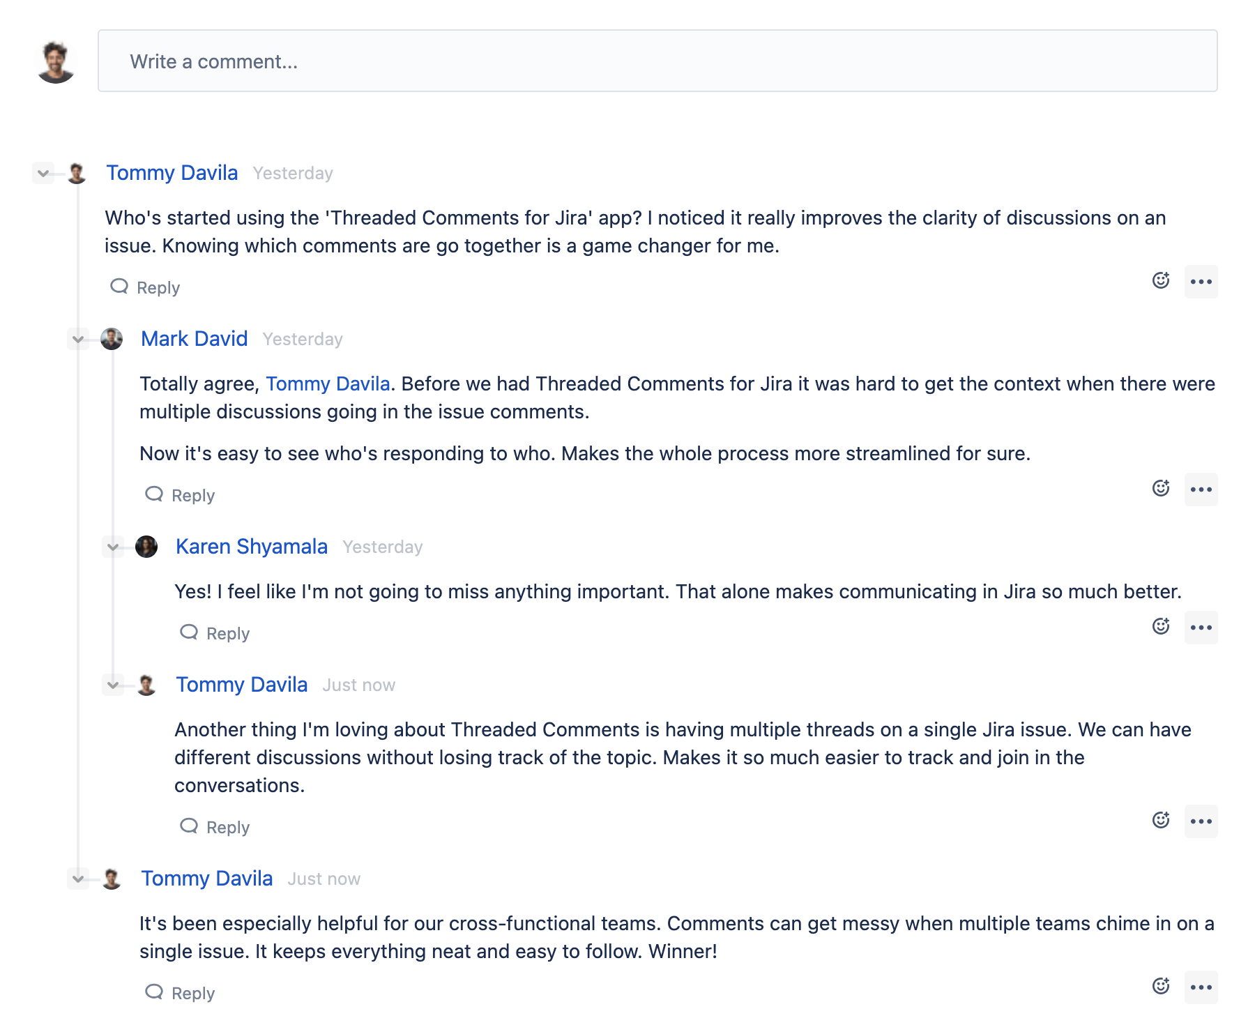Image resolution: width=1255 pixels, height=1025 pixels.
Task: Add emoji reaction to Mark David's comment
Action: (1161, 488)
